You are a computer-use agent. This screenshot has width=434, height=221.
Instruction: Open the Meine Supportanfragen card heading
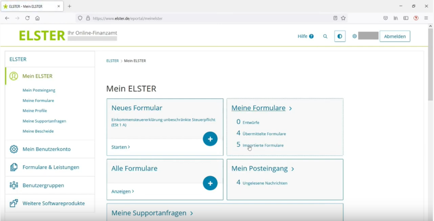click(x=149, y=213)
